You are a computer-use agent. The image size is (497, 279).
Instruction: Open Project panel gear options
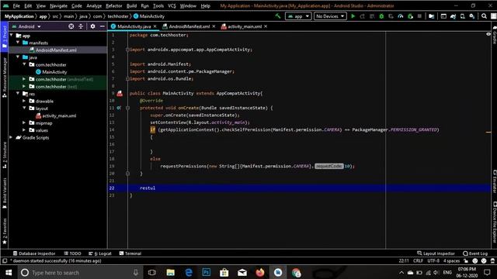click(92, 26)
